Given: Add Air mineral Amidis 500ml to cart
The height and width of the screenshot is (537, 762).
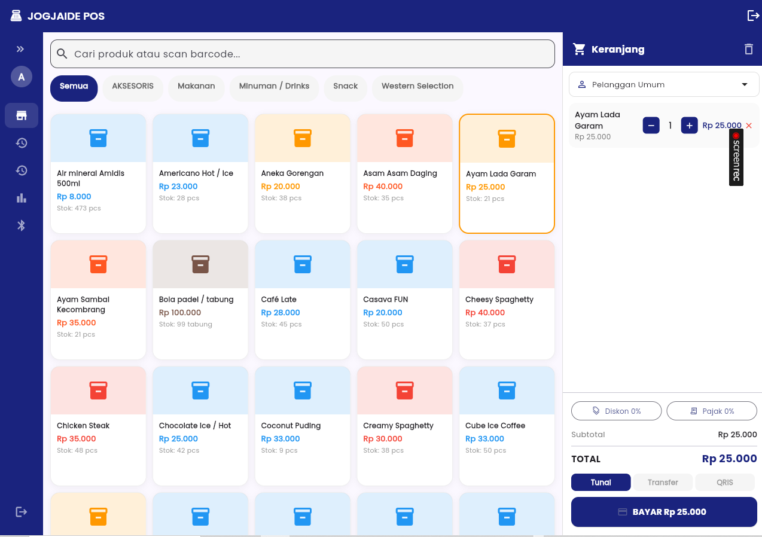Looking at the screenshot, I should [98, 173].
